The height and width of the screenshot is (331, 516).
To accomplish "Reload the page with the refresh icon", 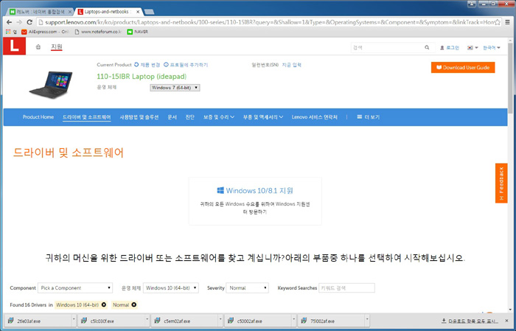I will coord(29,22).
